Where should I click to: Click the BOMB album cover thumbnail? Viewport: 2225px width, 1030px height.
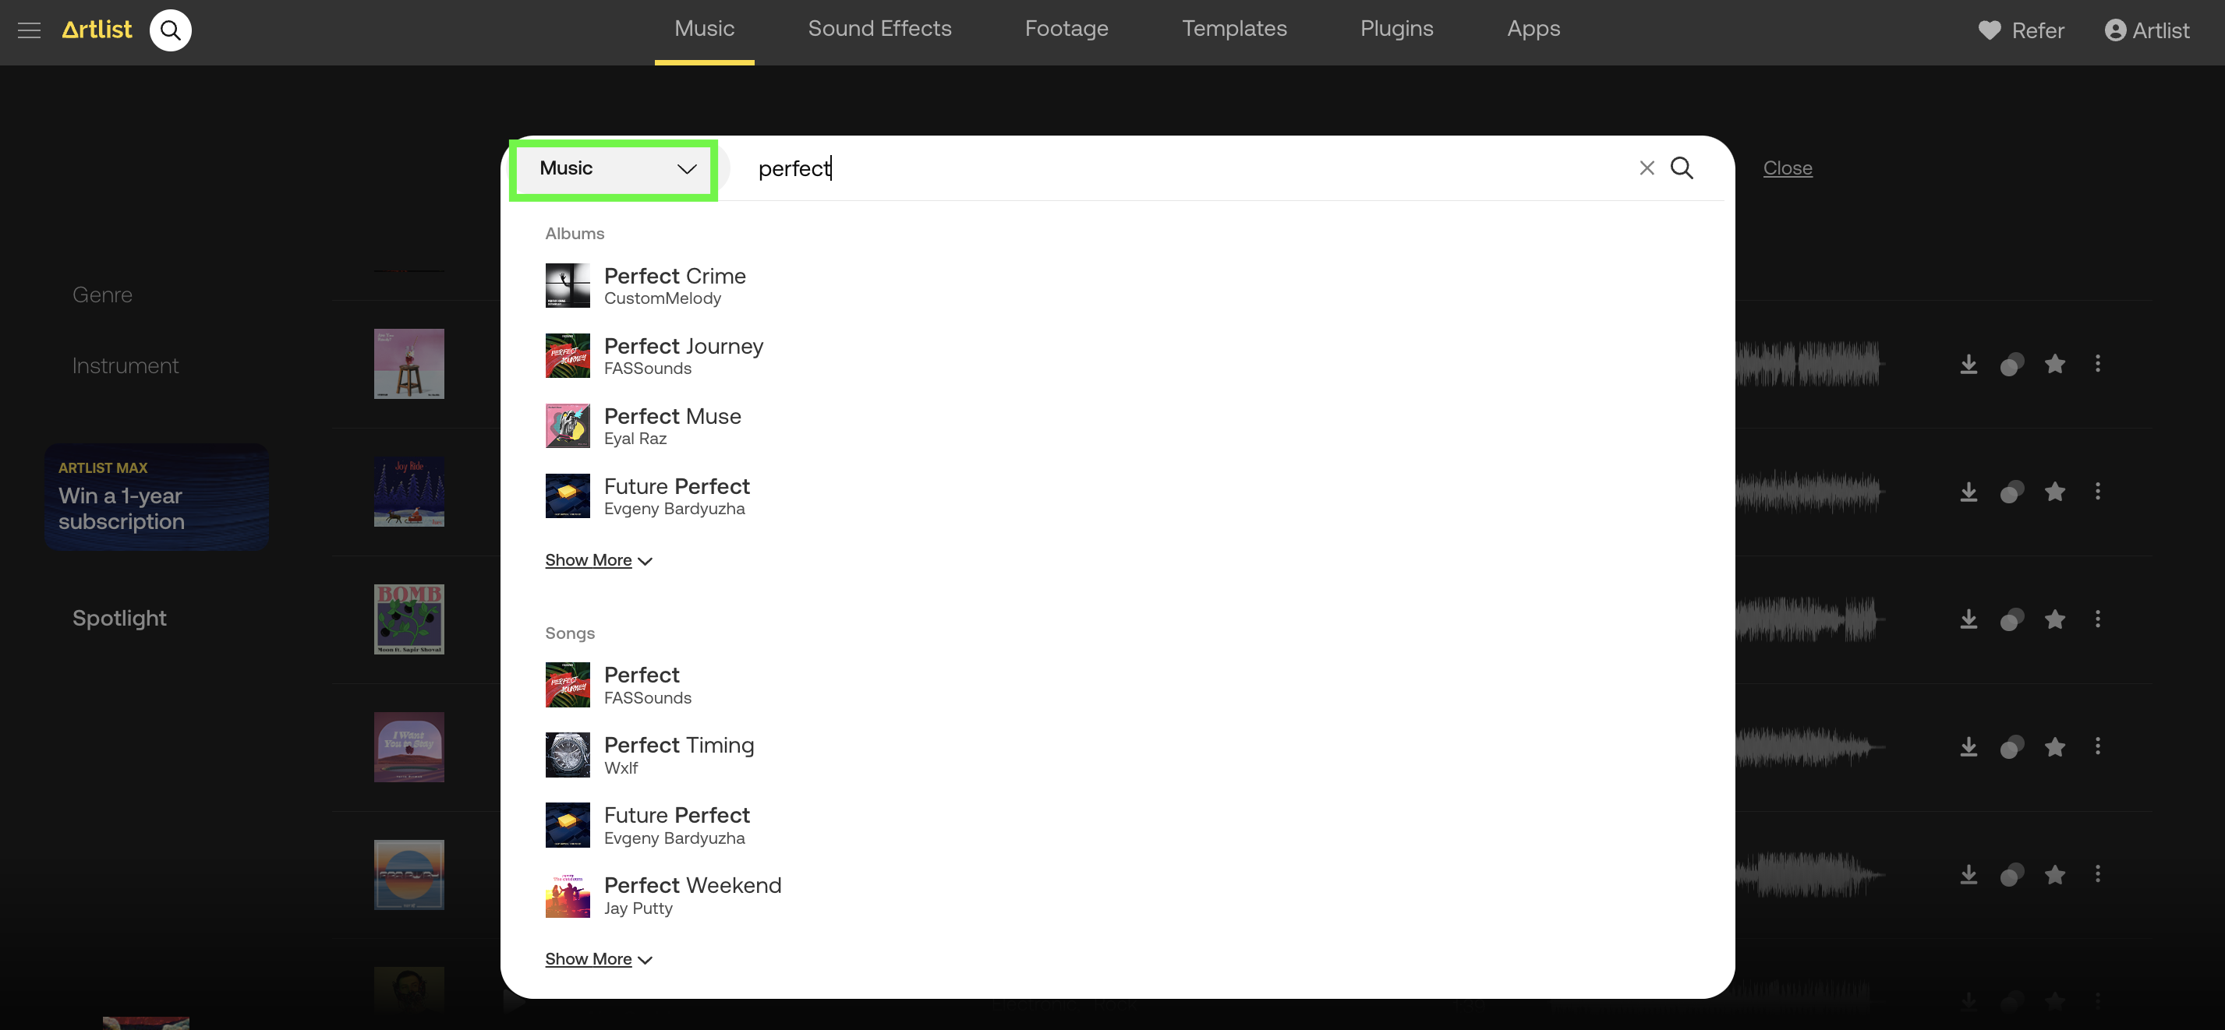pyautogui.click(x=409, y=619)
